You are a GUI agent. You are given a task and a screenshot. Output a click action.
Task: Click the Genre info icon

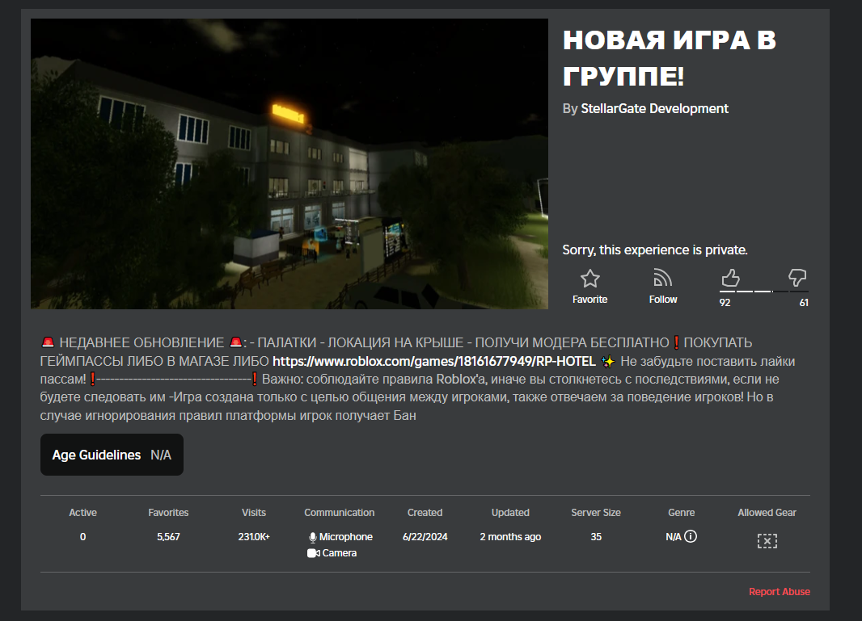point(691,536)
